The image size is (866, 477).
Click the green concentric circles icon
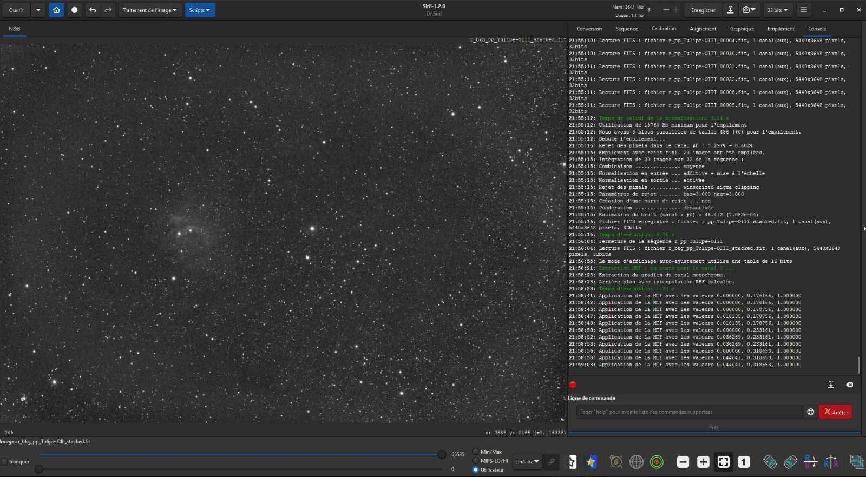[x=657, y=462]
